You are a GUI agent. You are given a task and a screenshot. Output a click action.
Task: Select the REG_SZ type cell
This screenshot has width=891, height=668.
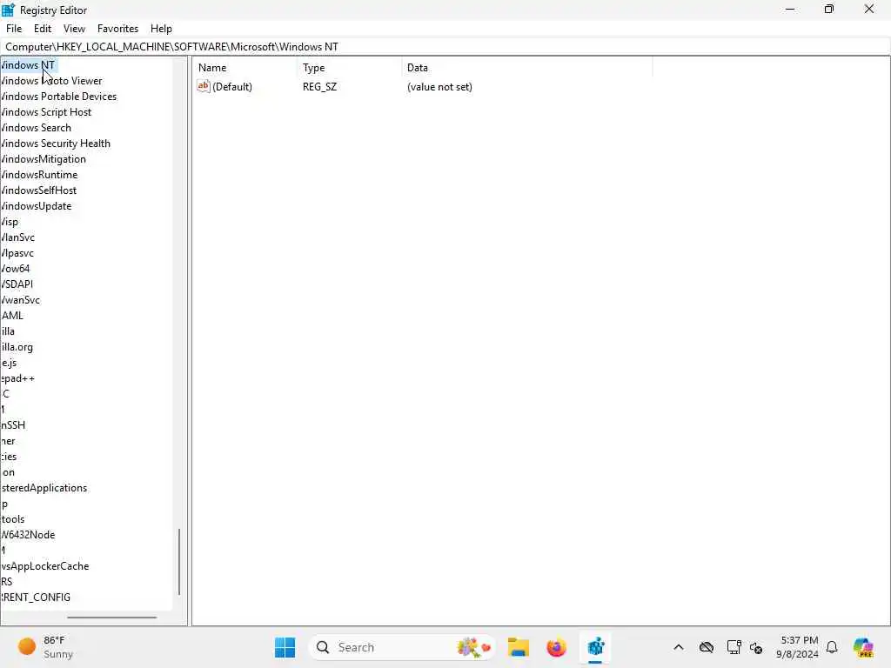(x=319, y=87)
